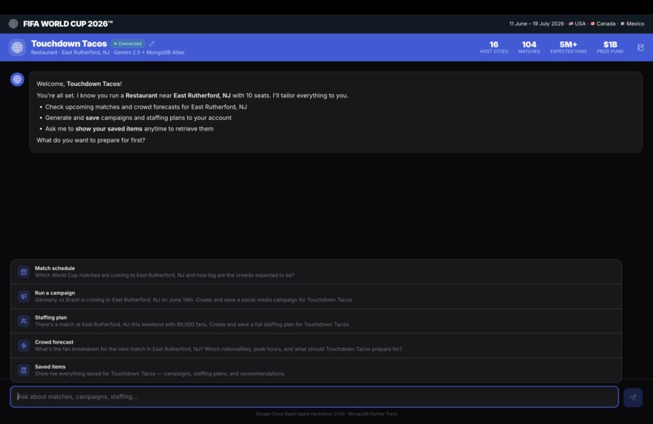Click the 11 June – 19 July 2026 date text

point(536,24)
